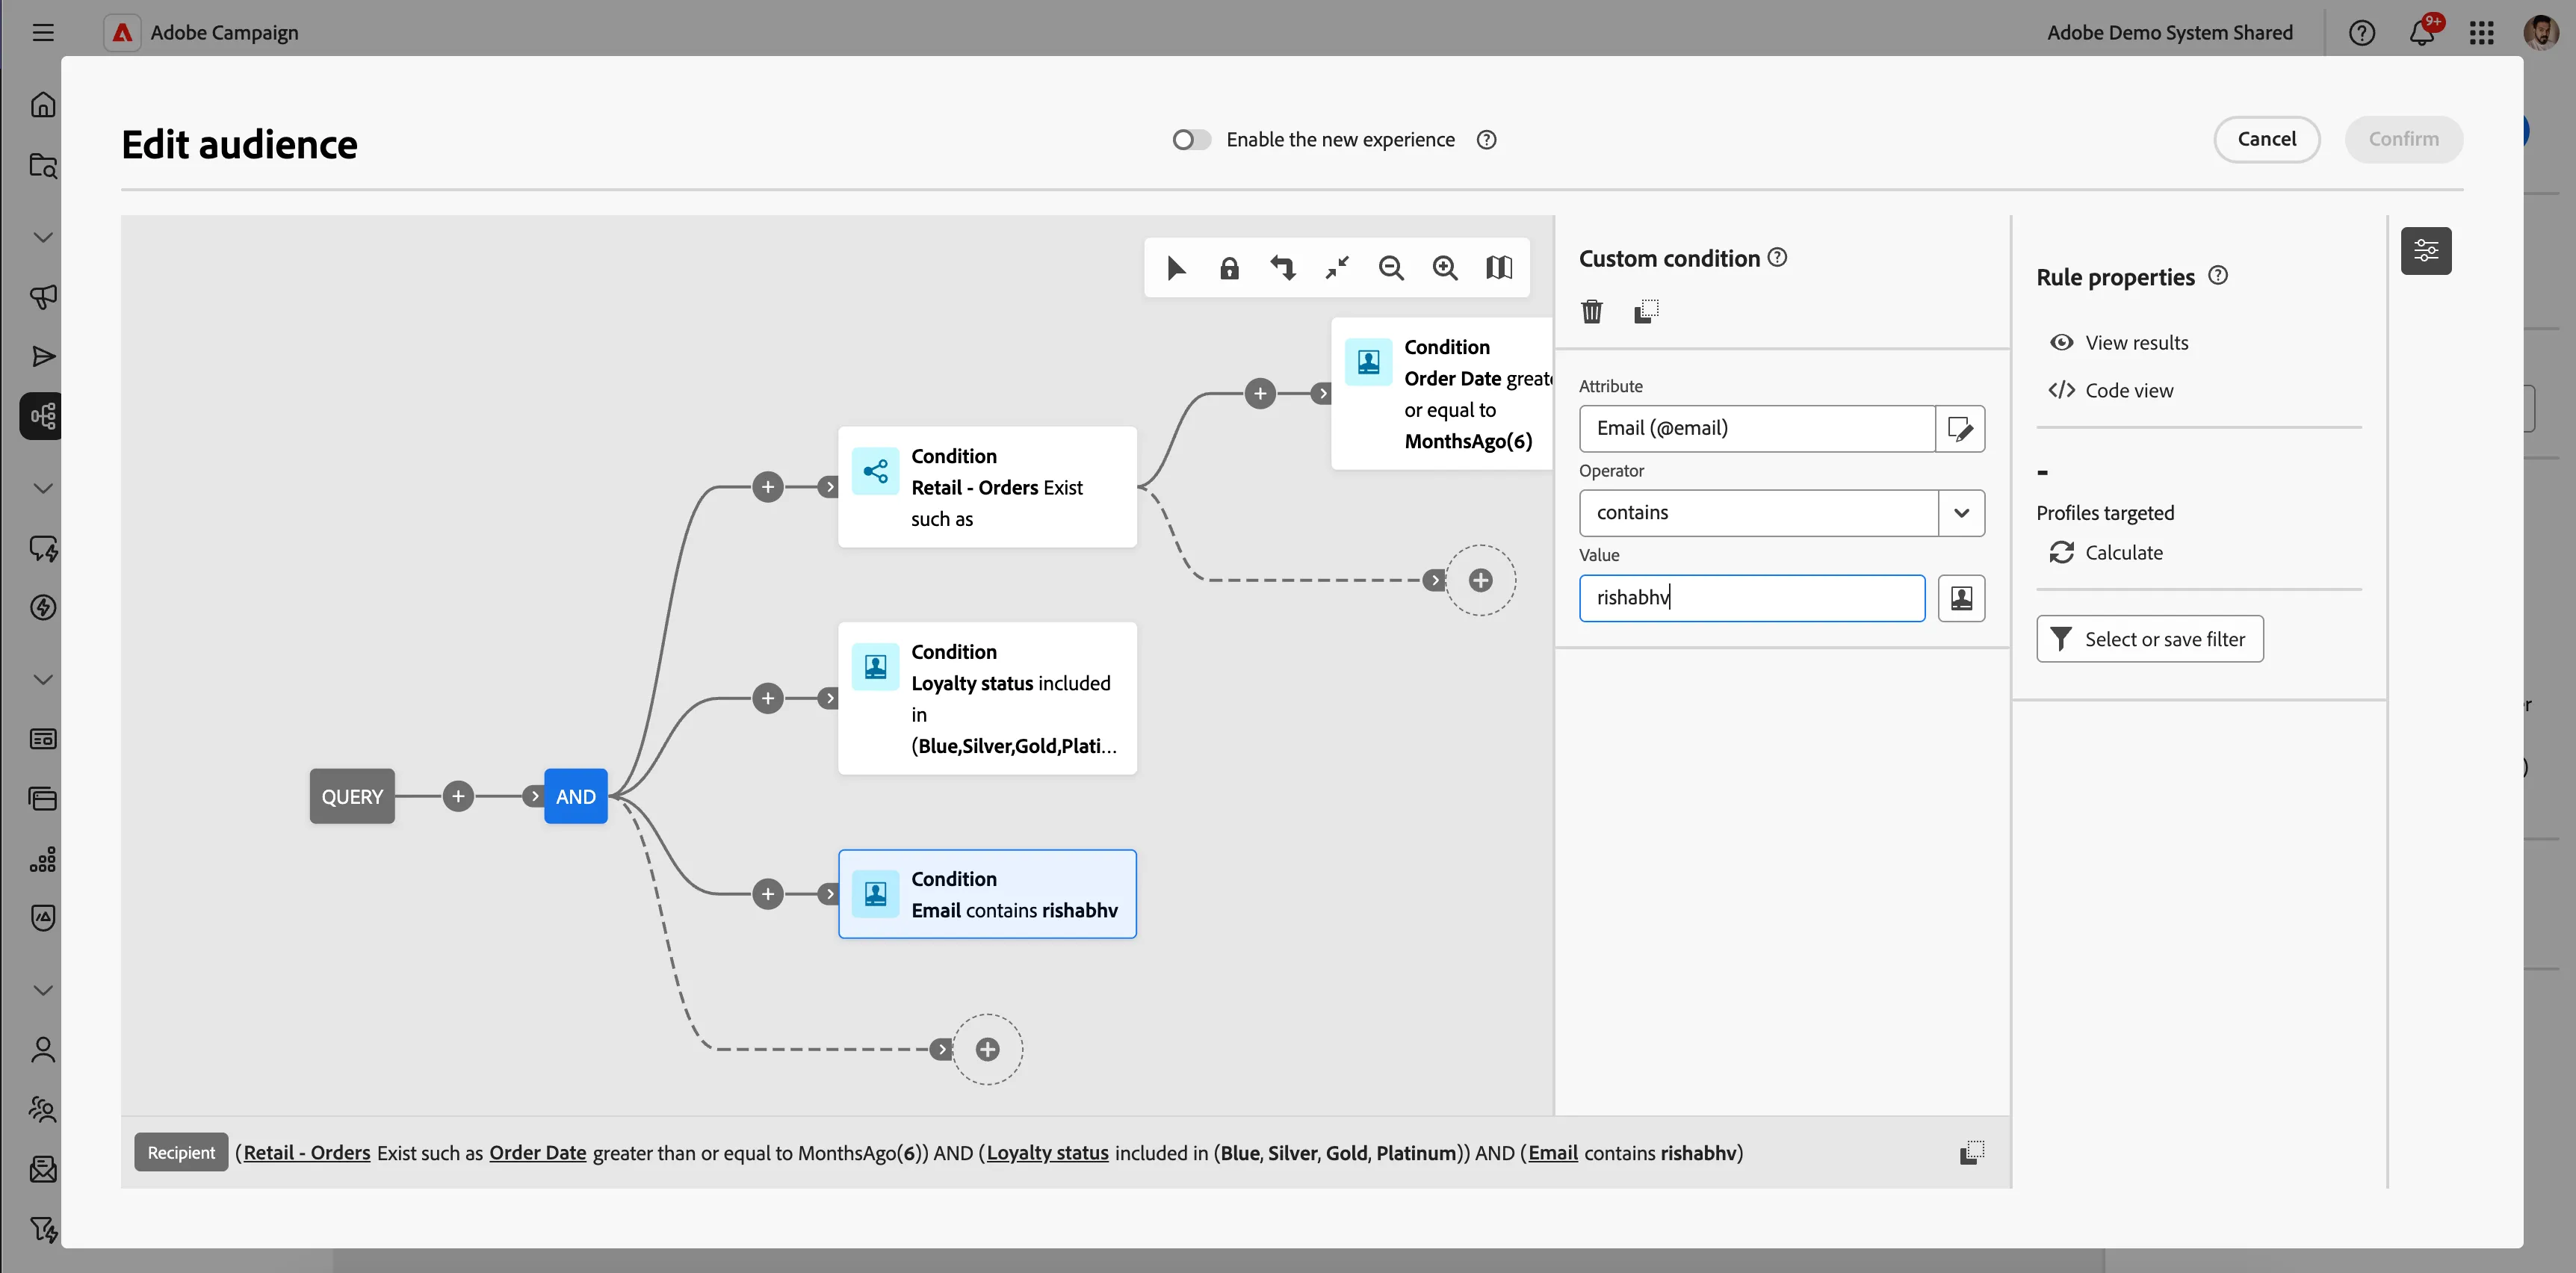Screen dimensions: 2576x1273
Task: Open the attribute edit expression icon
Action: (1960, 429)
